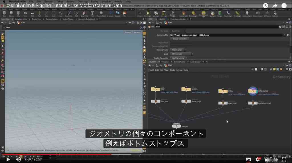
Task: Open the File Mode dropdown
Action: [178, 31]
